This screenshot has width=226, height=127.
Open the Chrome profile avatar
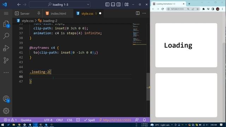pyautogui.click(x=218, y=9)
